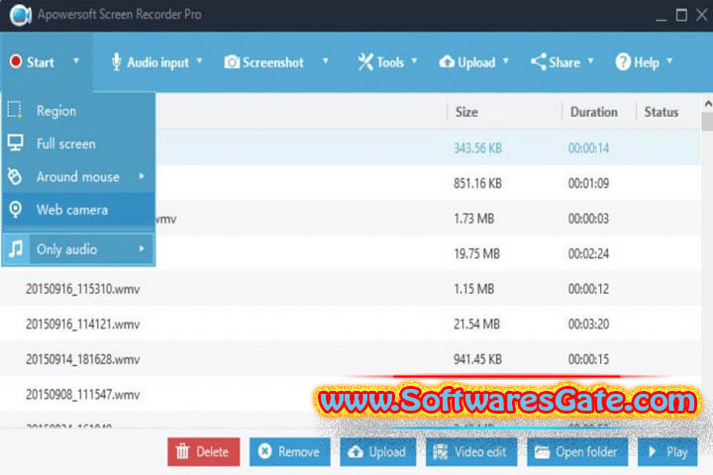
Task: Click the 343.56 KB size cell
Action: [477, 148]
